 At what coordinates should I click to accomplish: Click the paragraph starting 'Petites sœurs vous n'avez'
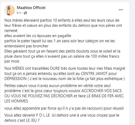click(x=64, y=93)
